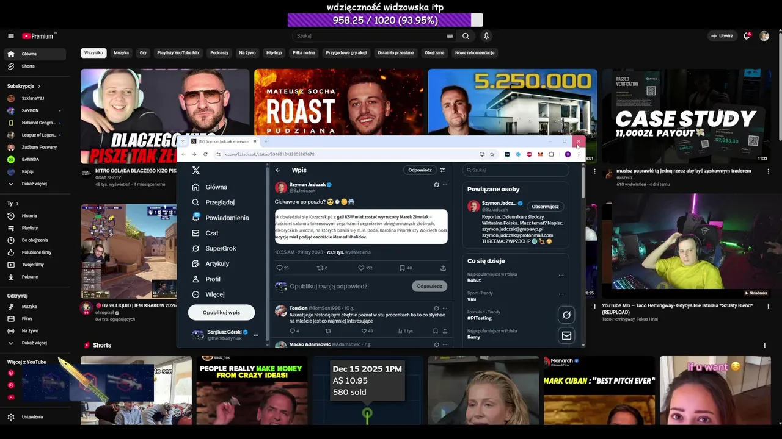Share the Szymon Jadczak post

(x=443, y=268)
